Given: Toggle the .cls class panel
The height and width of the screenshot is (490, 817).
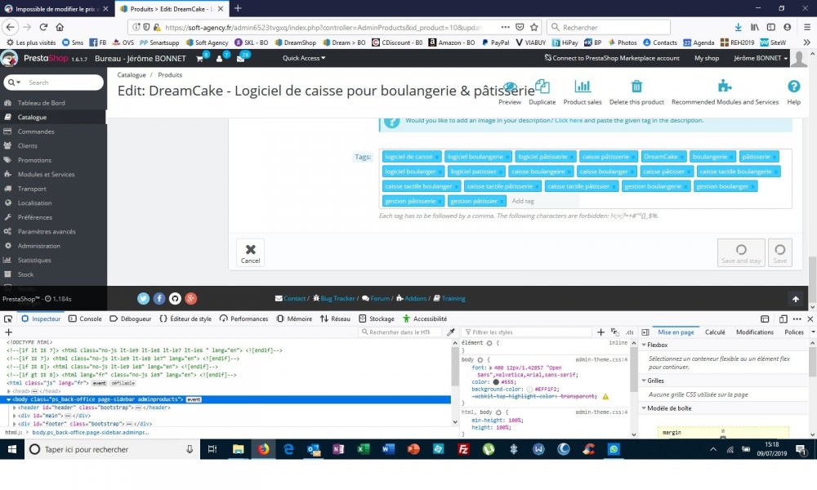Looking at the screenshot, I should [x=629, y=332].
